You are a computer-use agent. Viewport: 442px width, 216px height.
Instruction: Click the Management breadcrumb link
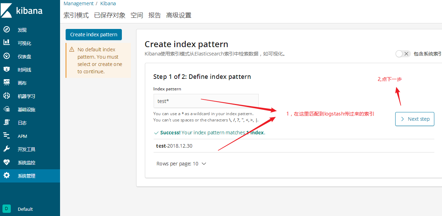tap(79, 3)
